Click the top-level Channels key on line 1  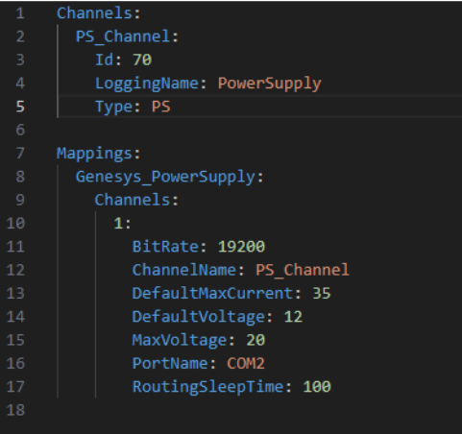(x=95, y=13)
